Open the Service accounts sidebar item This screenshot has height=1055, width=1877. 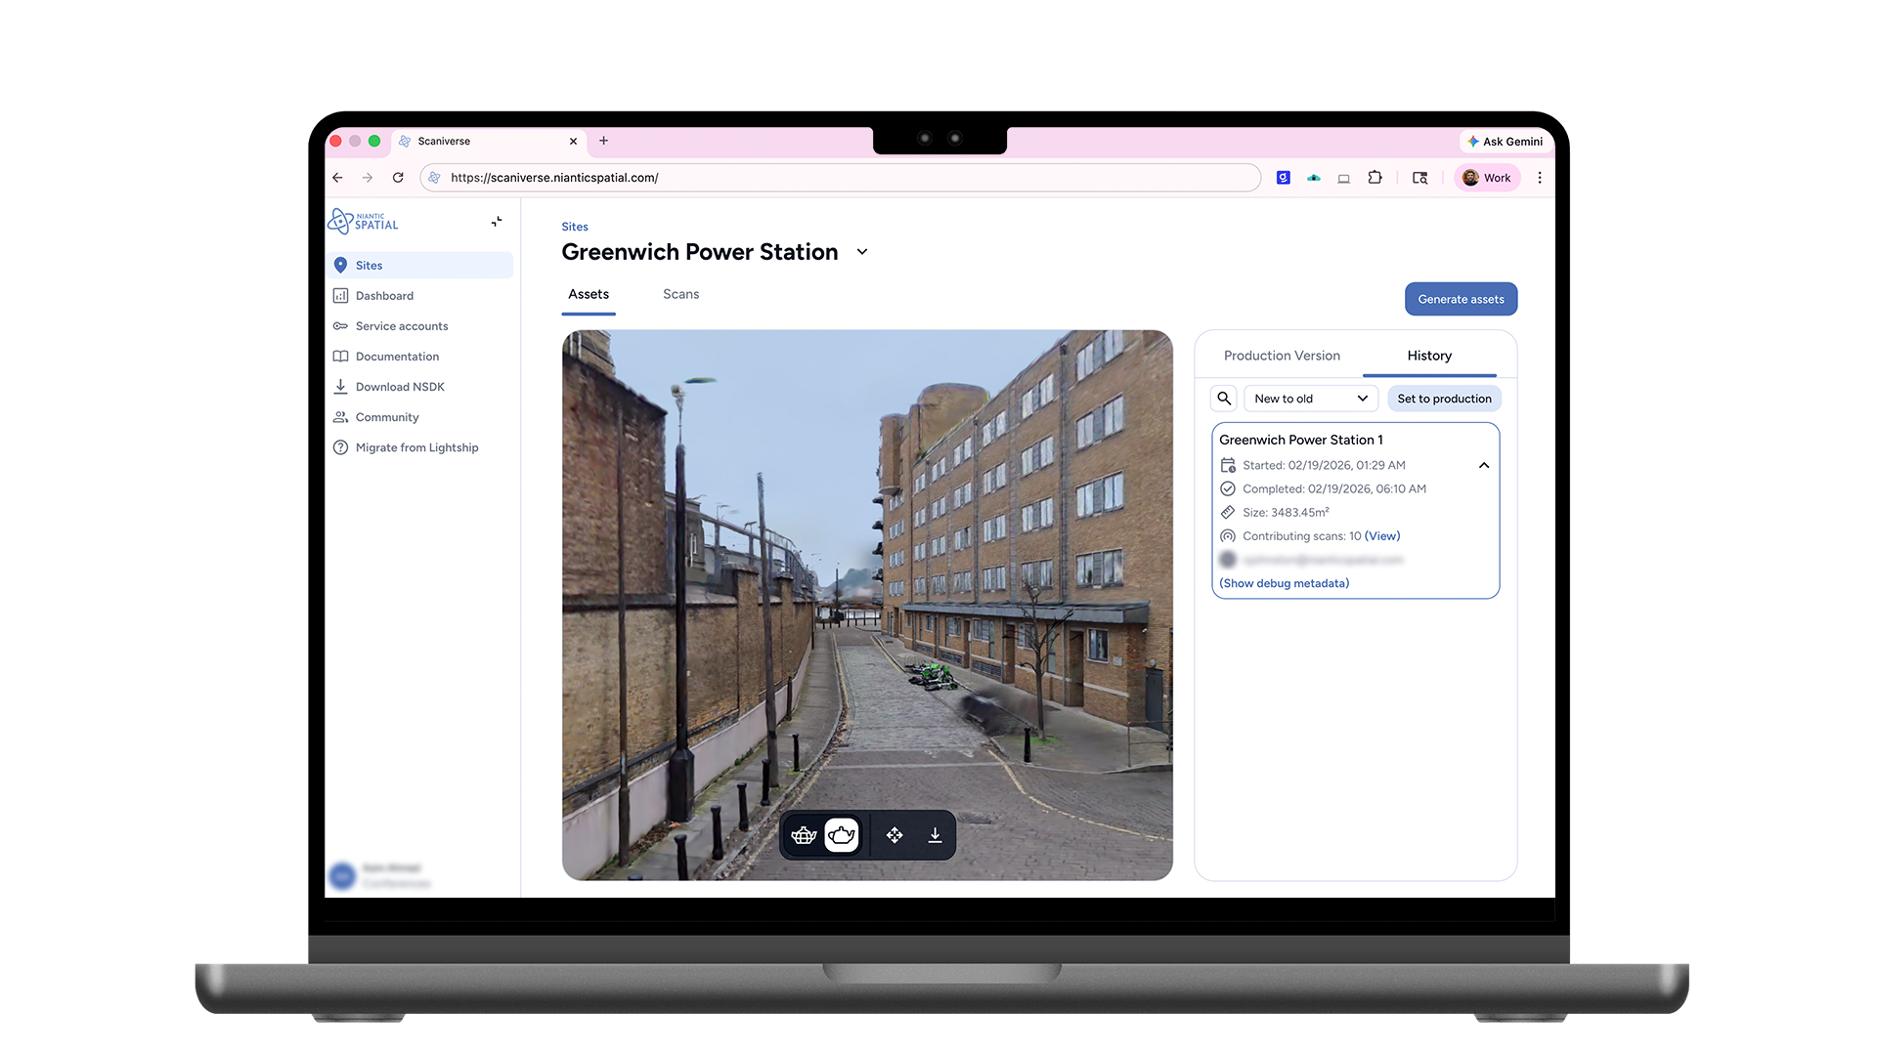click(x=402, y=326)
